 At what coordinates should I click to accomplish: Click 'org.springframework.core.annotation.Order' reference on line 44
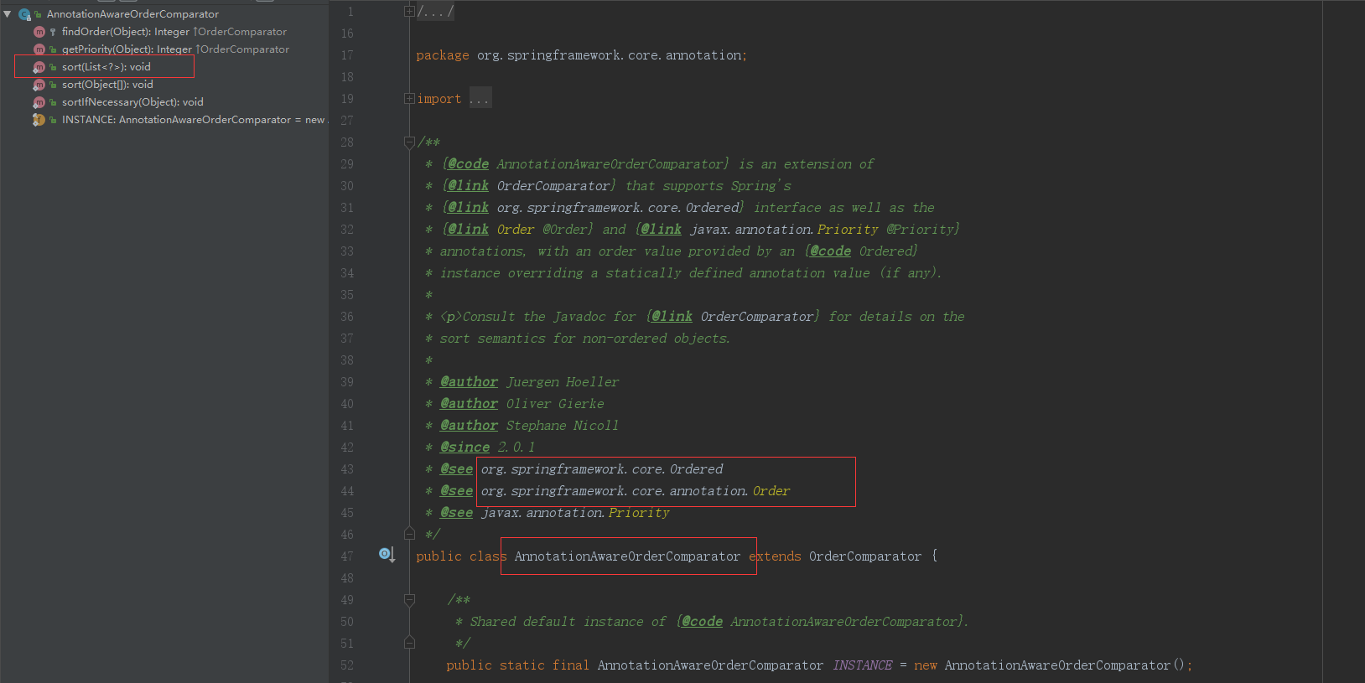click(x=636, y=491)
